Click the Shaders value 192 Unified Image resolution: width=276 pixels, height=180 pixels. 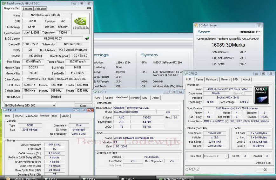click(35, 56)
